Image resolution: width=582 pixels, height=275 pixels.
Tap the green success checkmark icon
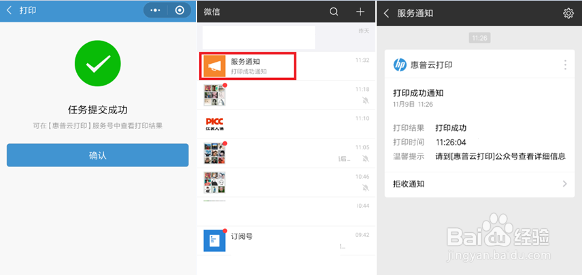pyautogui.click(x=98, y=63)
